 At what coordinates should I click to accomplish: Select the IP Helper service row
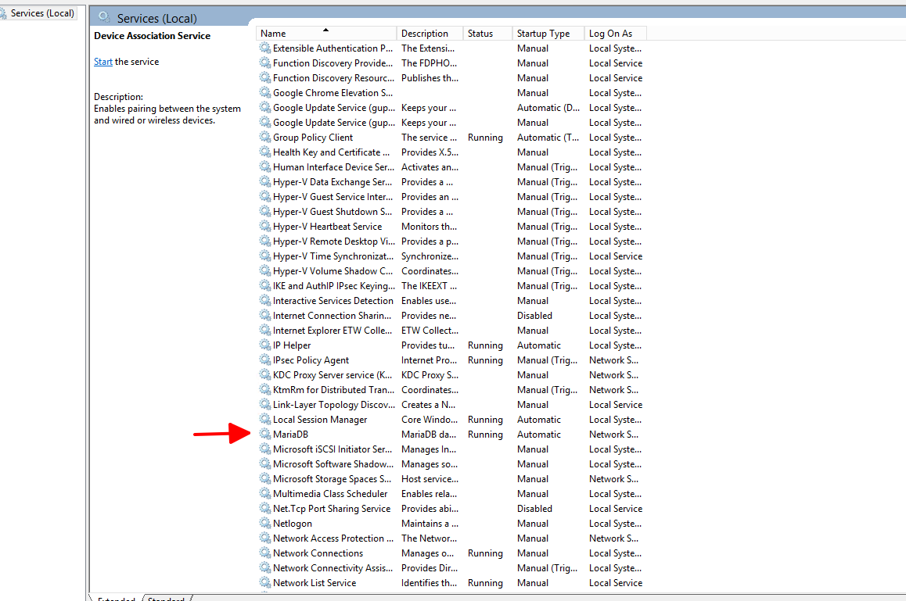pos(451,345)
